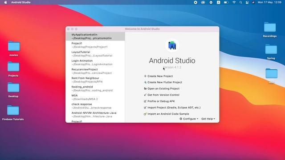
Task: Select the Recordings desktop folder
Action: tap(270, 30)
